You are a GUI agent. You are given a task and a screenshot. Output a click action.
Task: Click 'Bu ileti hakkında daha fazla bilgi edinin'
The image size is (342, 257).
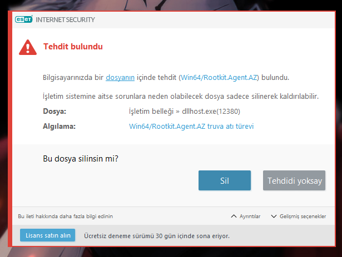[x=66, y=216]
